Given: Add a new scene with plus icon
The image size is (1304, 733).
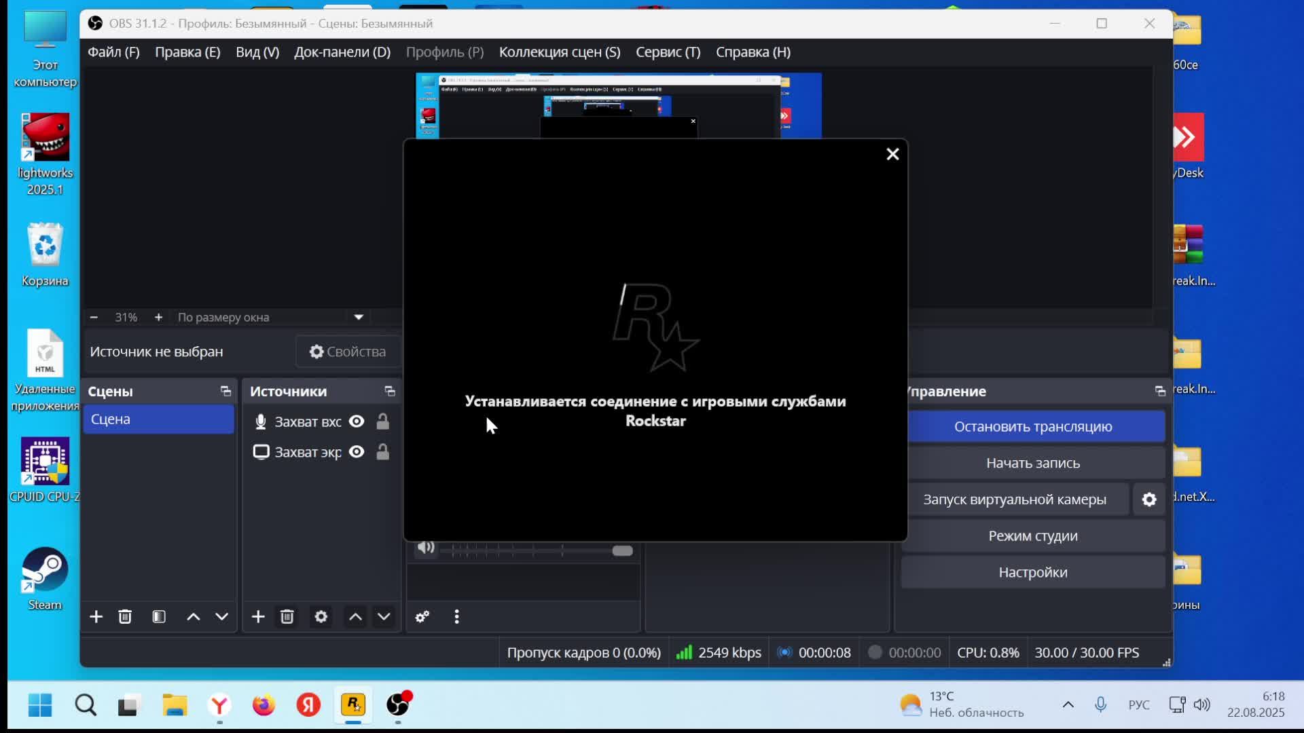Looking at the screenshot, I should click(x=96, y=616).
